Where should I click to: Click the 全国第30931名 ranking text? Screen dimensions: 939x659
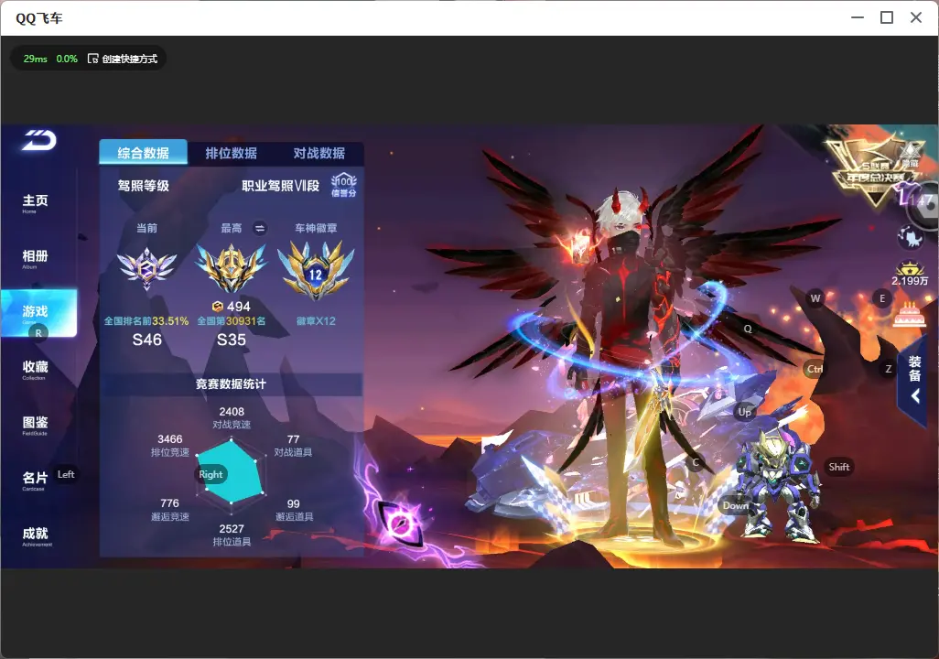[232, 321]
